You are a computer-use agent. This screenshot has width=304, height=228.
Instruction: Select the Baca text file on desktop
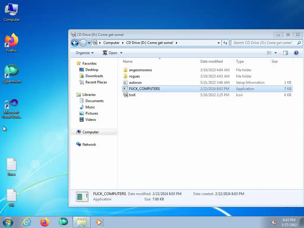(x=12, y=167)
